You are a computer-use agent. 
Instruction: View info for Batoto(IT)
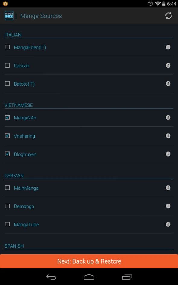coord(168,84)
